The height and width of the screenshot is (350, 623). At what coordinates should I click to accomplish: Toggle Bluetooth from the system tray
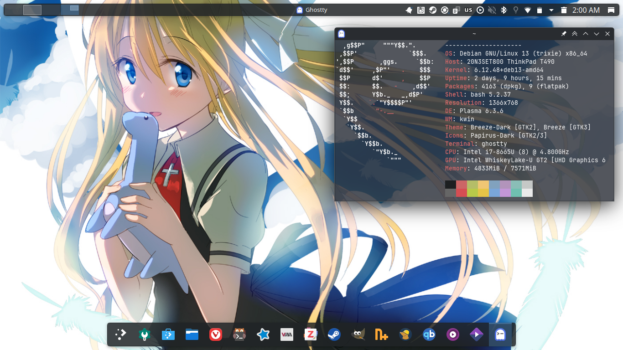(504, 10)
